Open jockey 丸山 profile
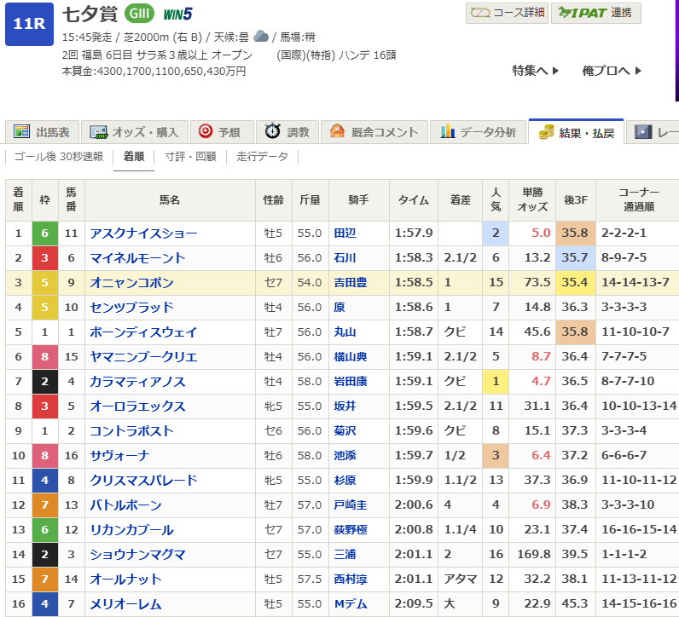The width and height of the screenshot is (679, 617). pos(345,332)
